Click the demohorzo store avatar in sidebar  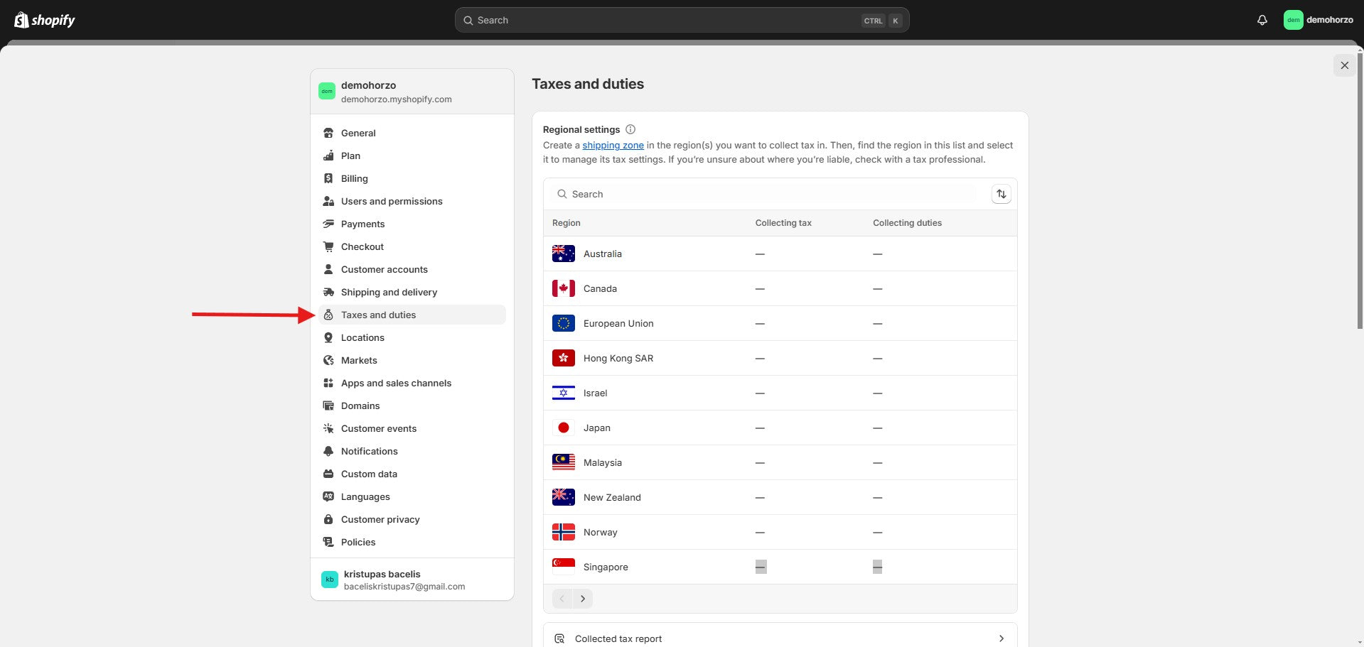coord(327,91)
